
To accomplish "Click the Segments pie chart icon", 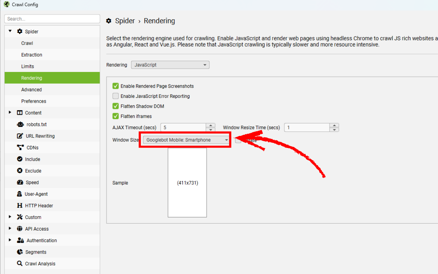I will point(20,252).
